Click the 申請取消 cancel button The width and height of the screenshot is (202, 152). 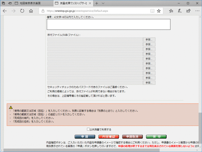coord(133,137)
